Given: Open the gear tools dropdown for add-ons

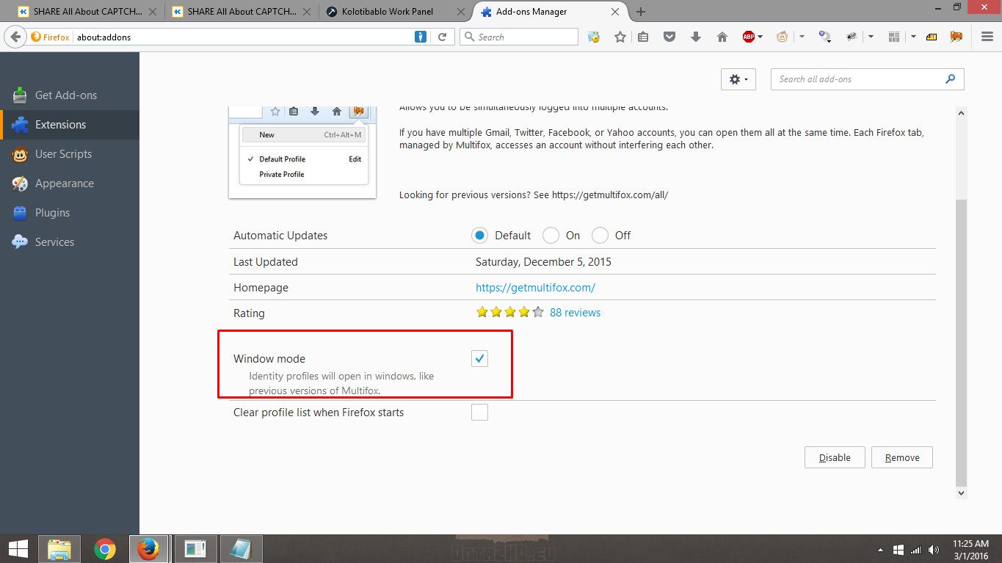Looking at the screenshot, I should click(x=738, y=79).
